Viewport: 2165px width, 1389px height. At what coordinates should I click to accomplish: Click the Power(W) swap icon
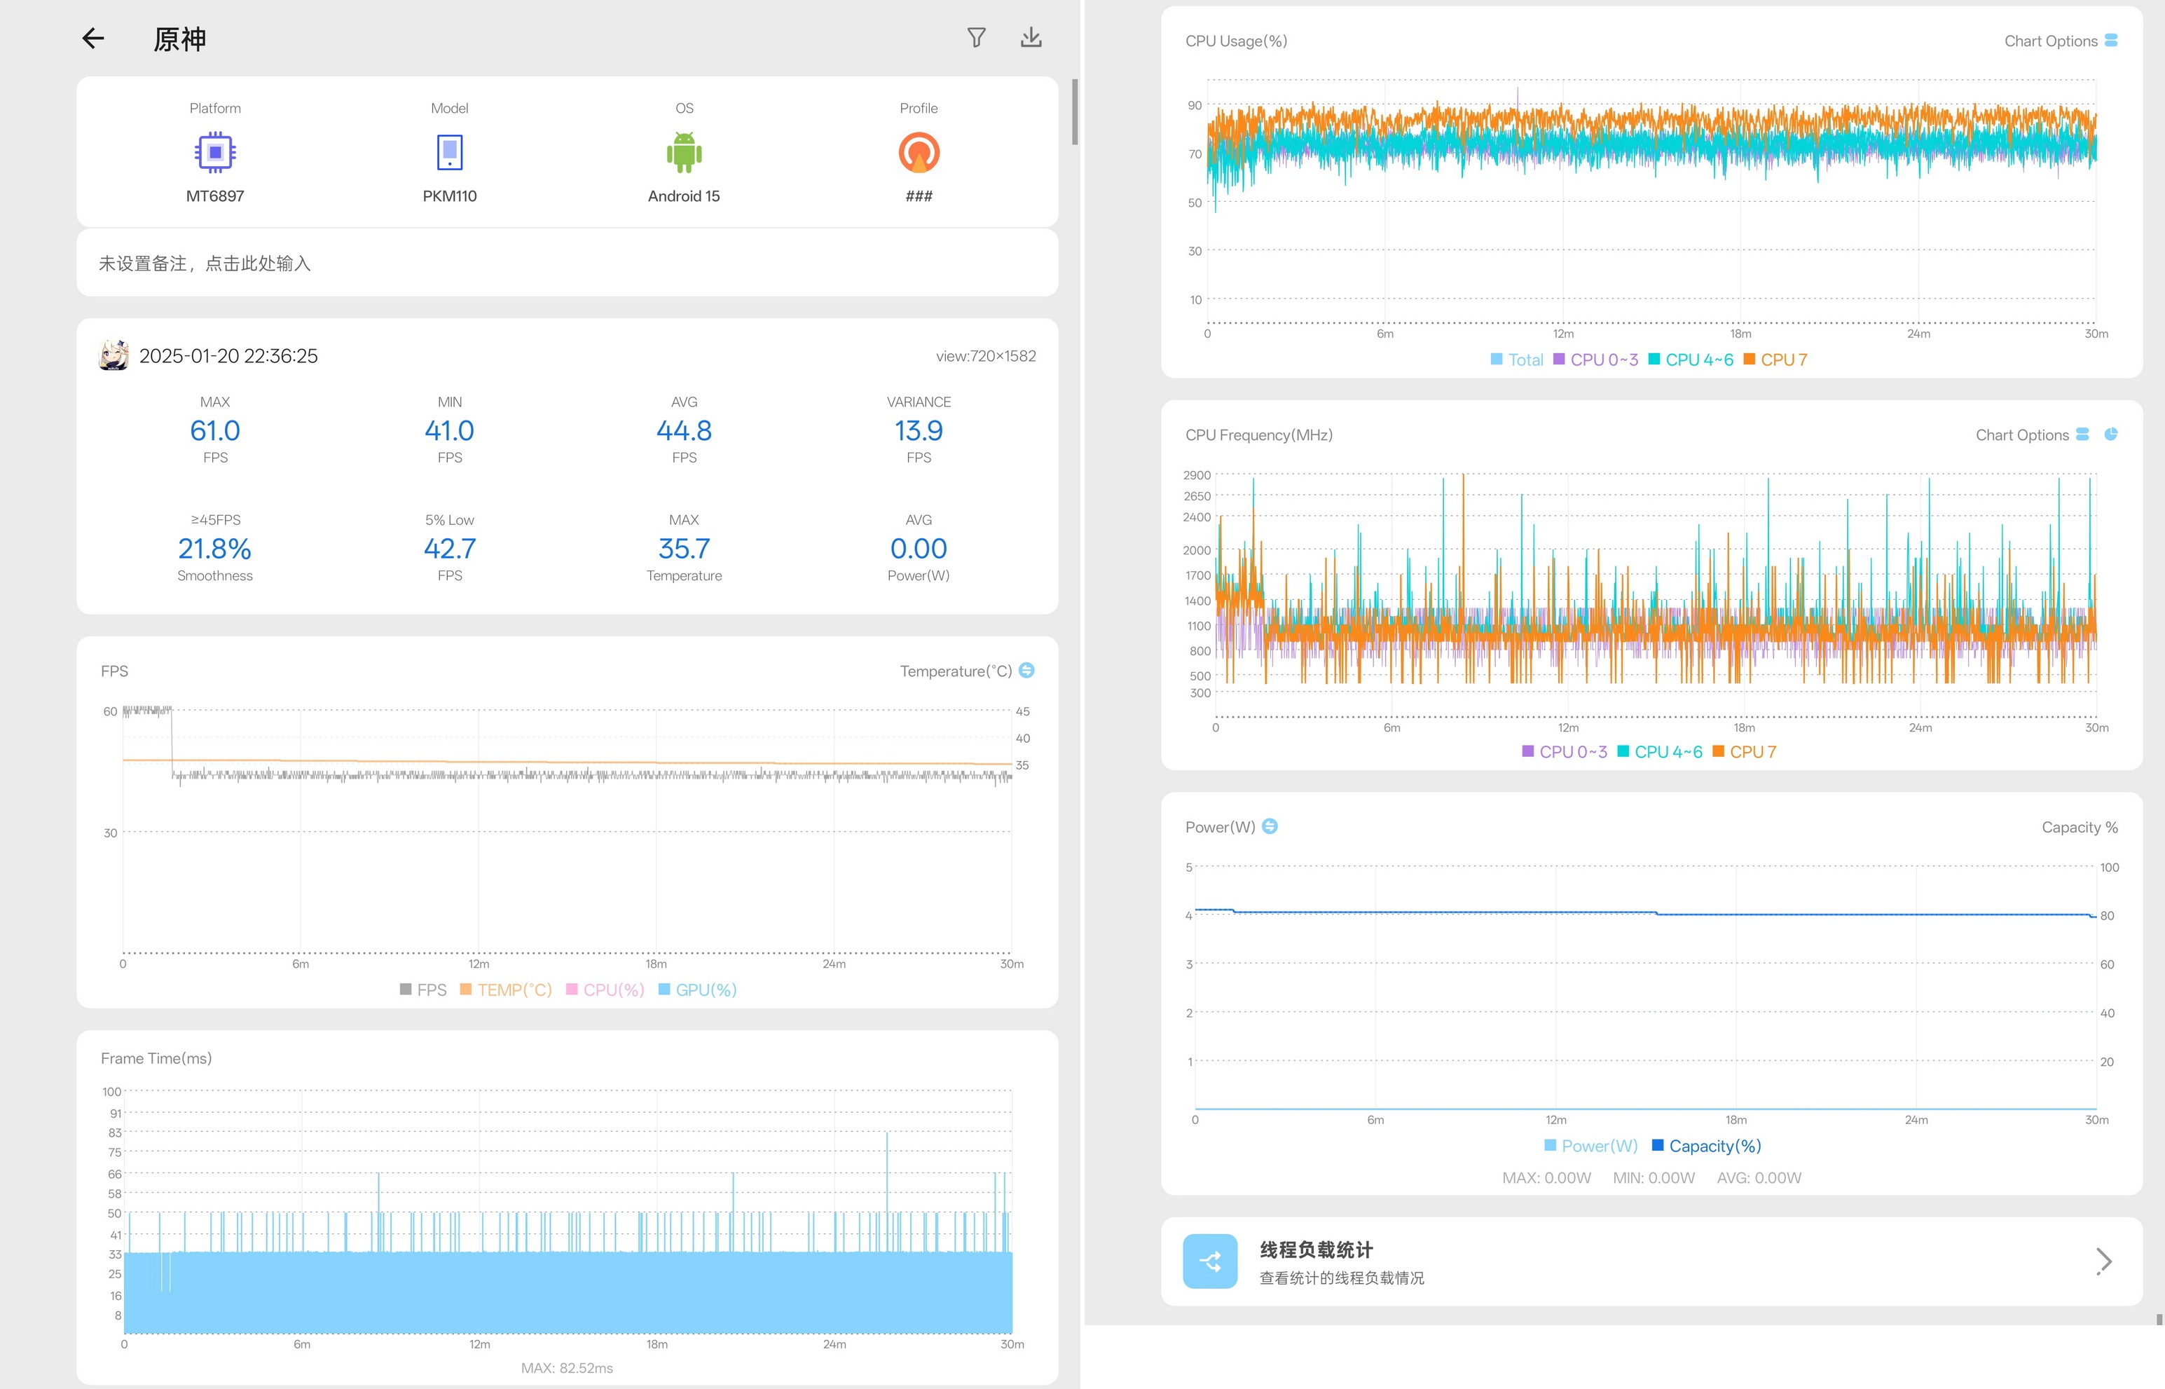(x=1270, y=826)
